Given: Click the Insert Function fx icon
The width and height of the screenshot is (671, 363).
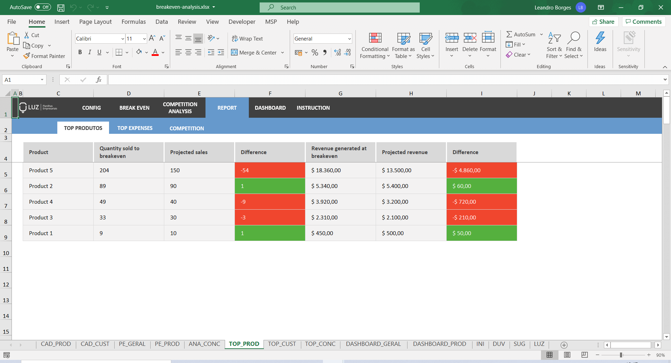Looking at the screenshot, I should click(99, 80).
